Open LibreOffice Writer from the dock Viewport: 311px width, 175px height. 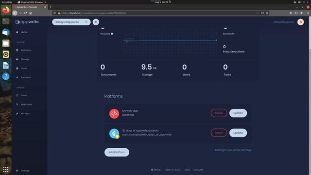(x=6, y=65)
